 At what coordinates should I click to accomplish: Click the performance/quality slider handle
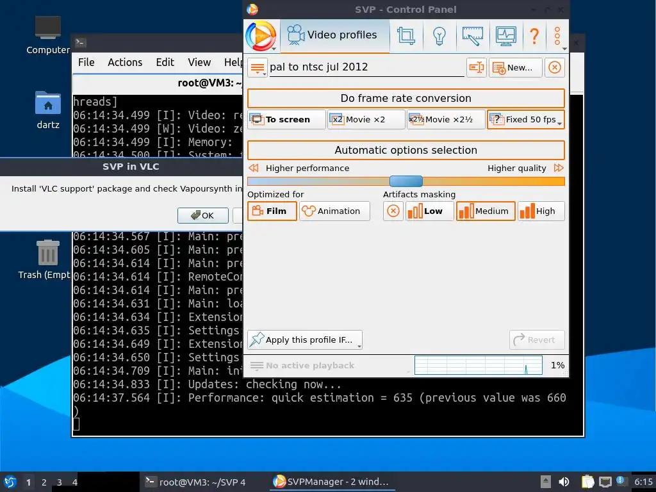pyautogui.click(x=406, y=181)
